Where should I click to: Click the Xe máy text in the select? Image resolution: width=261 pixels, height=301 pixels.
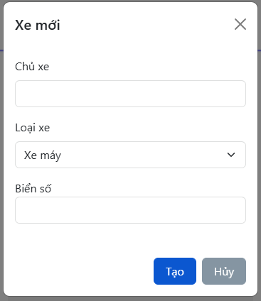click(x=43, y=155)
